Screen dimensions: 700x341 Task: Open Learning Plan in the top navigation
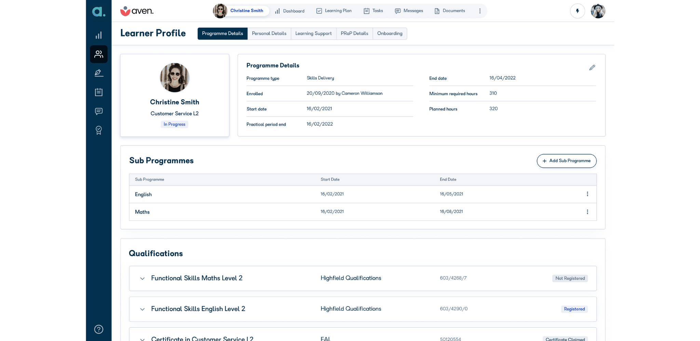(334, 11)
